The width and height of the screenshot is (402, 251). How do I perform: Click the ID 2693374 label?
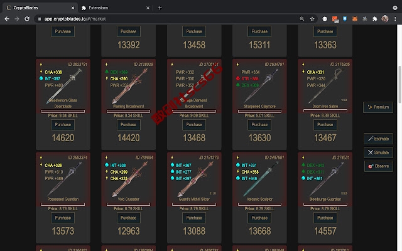coord(78,158)
